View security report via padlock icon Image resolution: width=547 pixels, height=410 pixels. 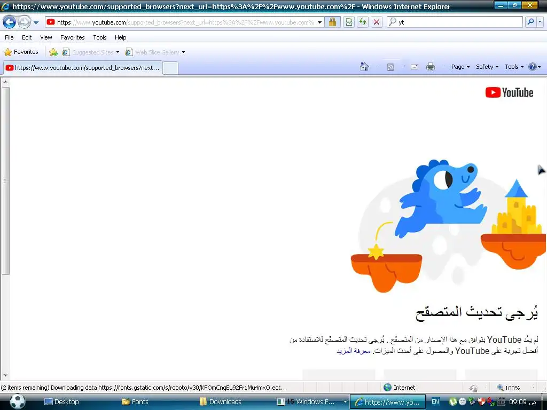[332, 22]
